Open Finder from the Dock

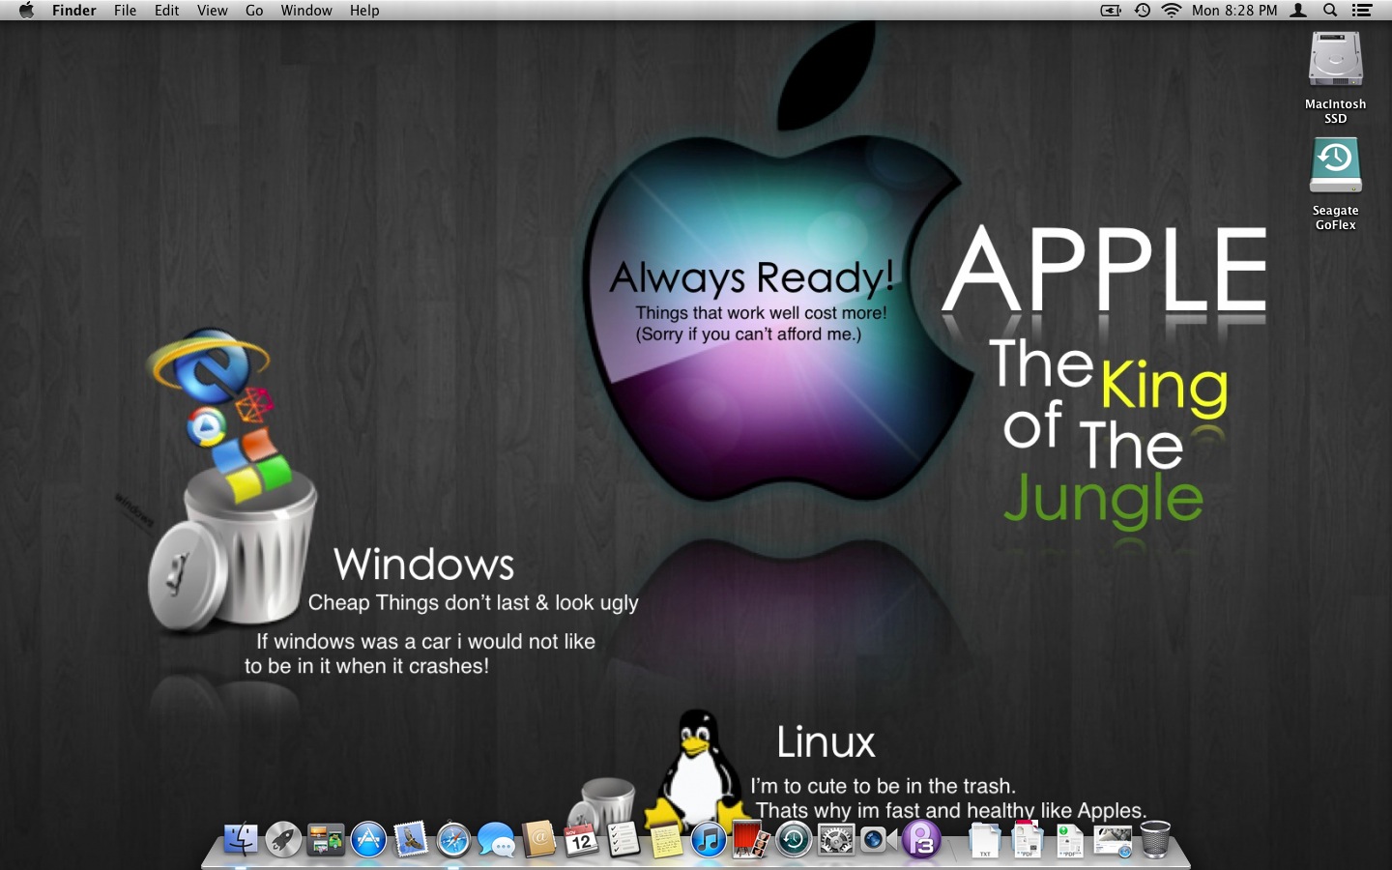[241, 839]
